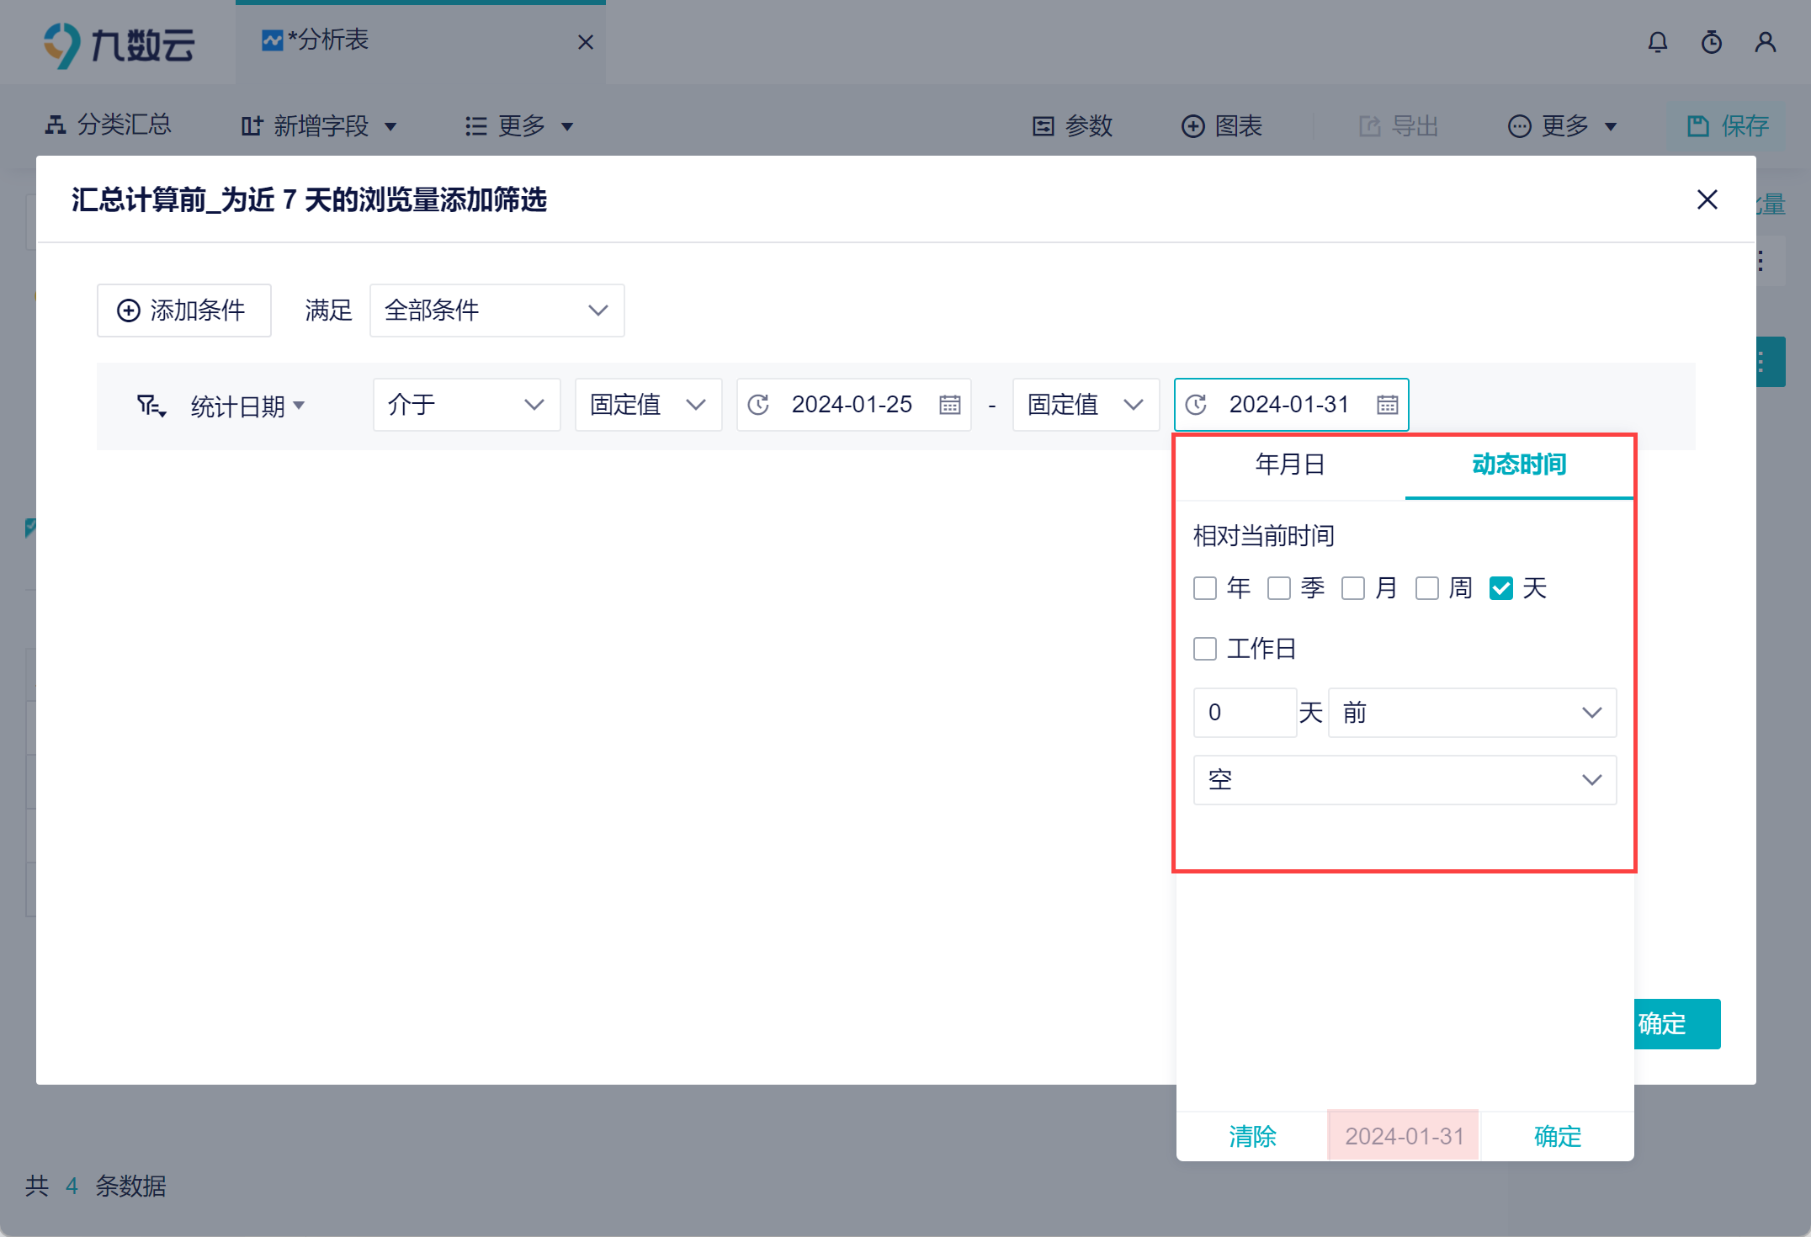1811x1237 pixels.
Task: Click the days number input field
Action: coord(1244,713)
